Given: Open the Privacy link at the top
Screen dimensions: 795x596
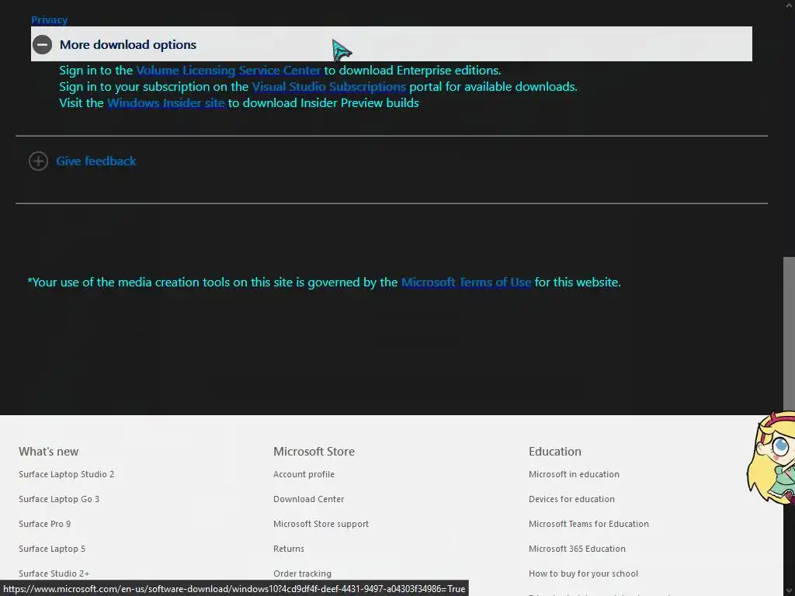Looking at the screenshot, I should click(x=49, y=19).
